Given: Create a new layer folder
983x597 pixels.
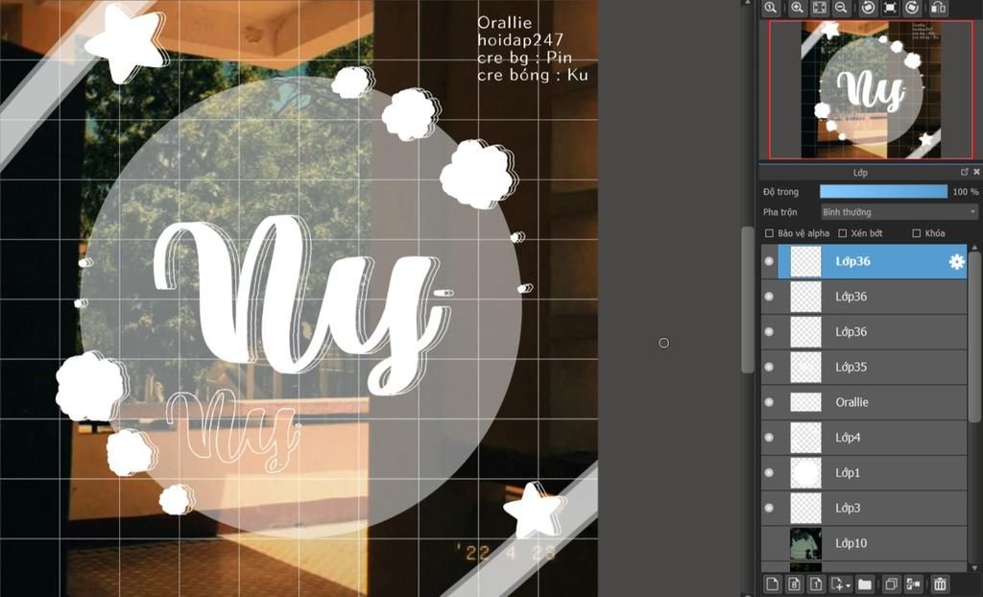Looking at the screenshot, I should [x=865, y=585].
